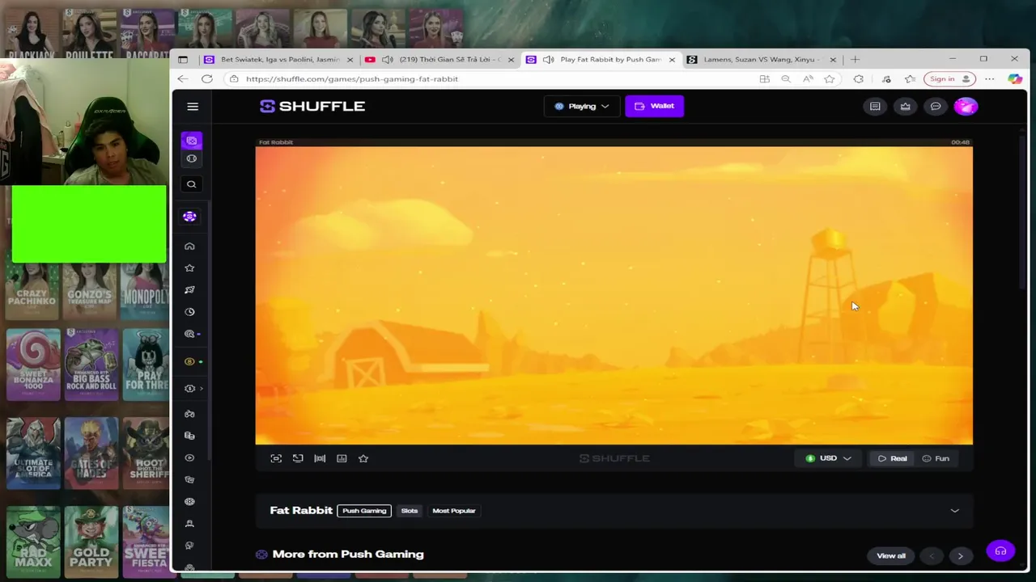Open the bets list icon in the header
Screen dimensions: 1036x582
click(875, 106)
